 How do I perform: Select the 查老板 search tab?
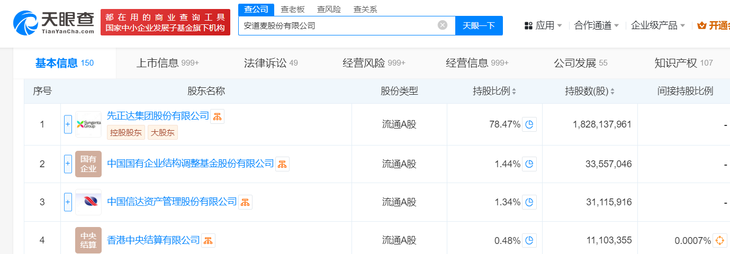[x=293, y=10]
